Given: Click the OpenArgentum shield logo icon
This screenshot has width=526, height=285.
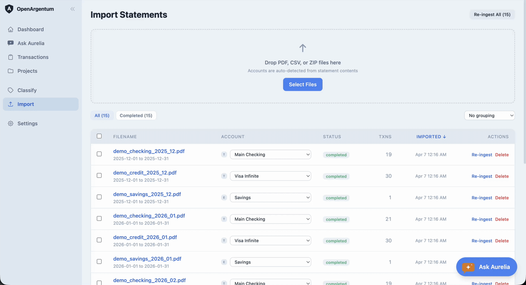Looking at the screenshot, I should pos(9,9).
